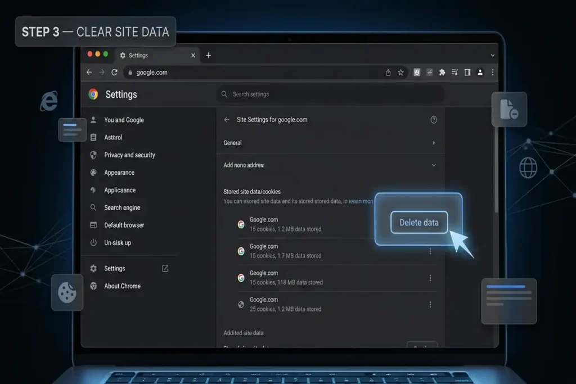Expand the General section
This screenshot has width=576, height=384.
pyautogui.click(x=330, y=143)
